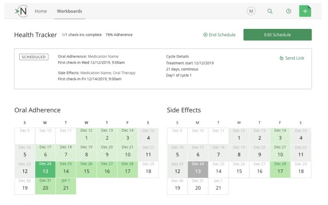Click Dec 12 in Oral Adherence calendar
The height and width of the screenshot is (205, 328).
(86, 135)
